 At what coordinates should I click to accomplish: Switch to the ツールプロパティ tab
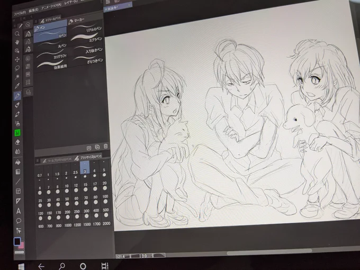click(x=57, y=159)
